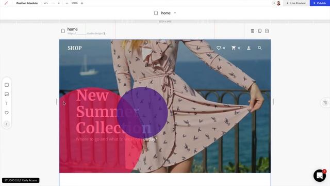
Task: Select the purple circle shape
Action: [142, 113]
